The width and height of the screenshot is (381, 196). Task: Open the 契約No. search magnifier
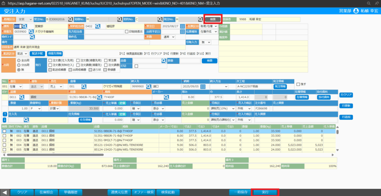160,19
